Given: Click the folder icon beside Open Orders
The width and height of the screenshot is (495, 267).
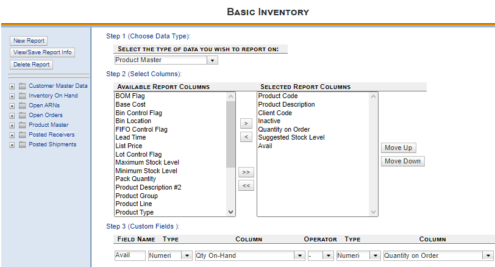Looking at the screenshot, I should [x=22, y=115].
